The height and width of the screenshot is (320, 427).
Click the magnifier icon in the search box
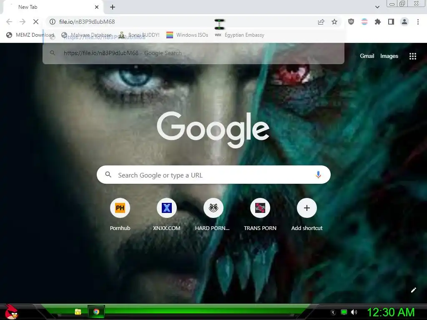108,175
